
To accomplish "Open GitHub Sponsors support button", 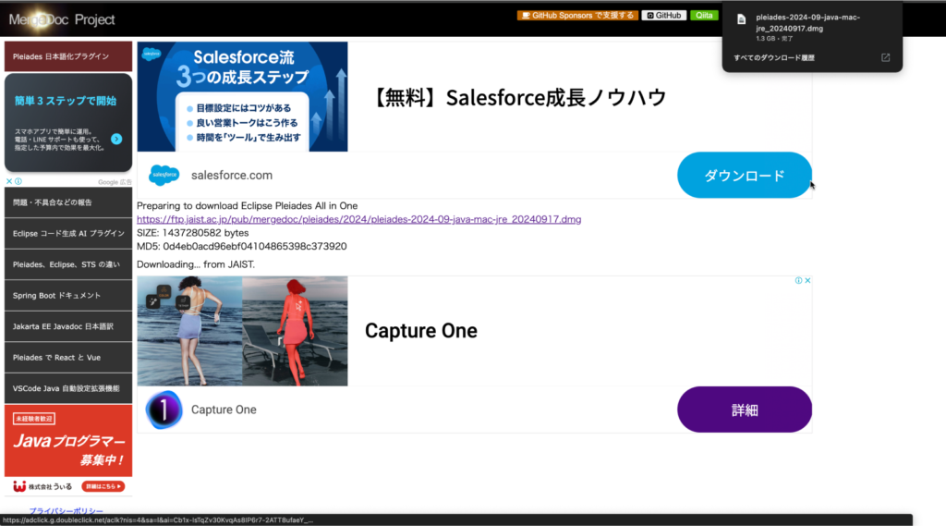I will (x=577, y=16).
